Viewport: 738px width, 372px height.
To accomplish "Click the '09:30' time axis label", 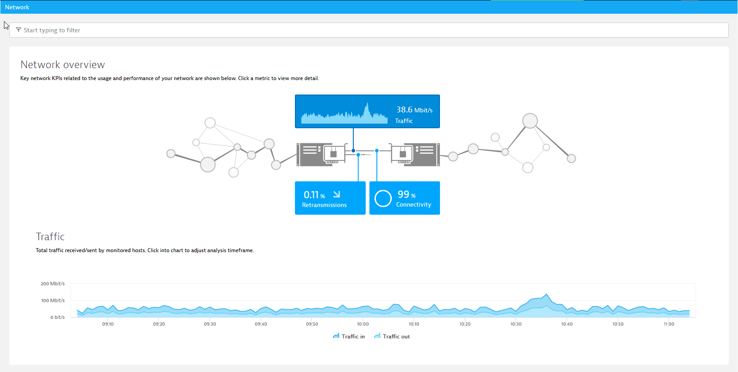I will [210, 324].
